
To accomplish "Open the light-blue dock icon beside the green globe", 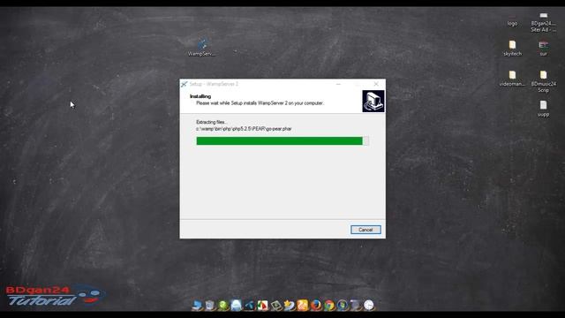I will tap(237, 305).
